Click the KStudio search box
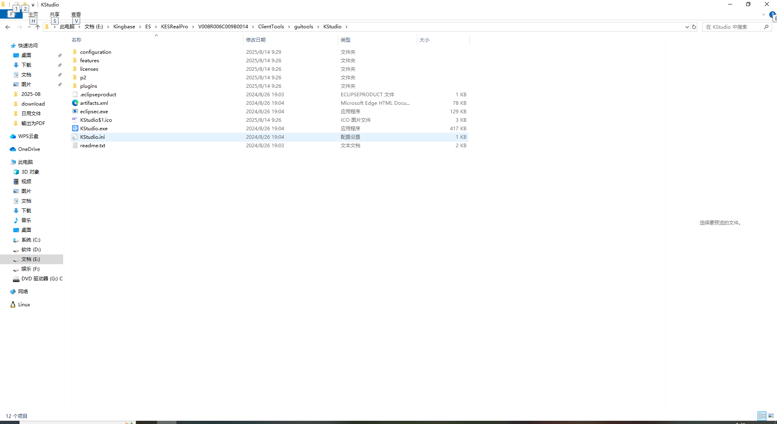This screenshot has height=424, width=777. [x=732, y=27]
